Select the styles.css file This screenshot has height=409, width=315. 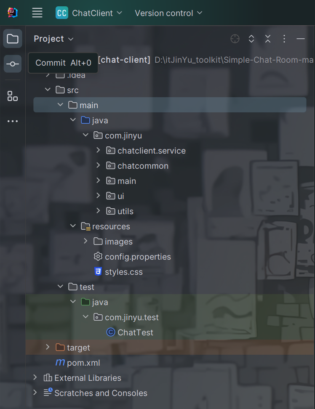[x=123, y=272]
